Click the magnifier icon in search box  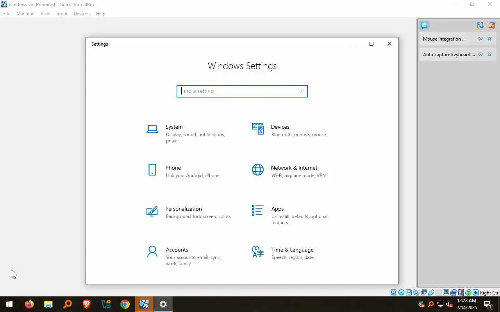[302, 91]
